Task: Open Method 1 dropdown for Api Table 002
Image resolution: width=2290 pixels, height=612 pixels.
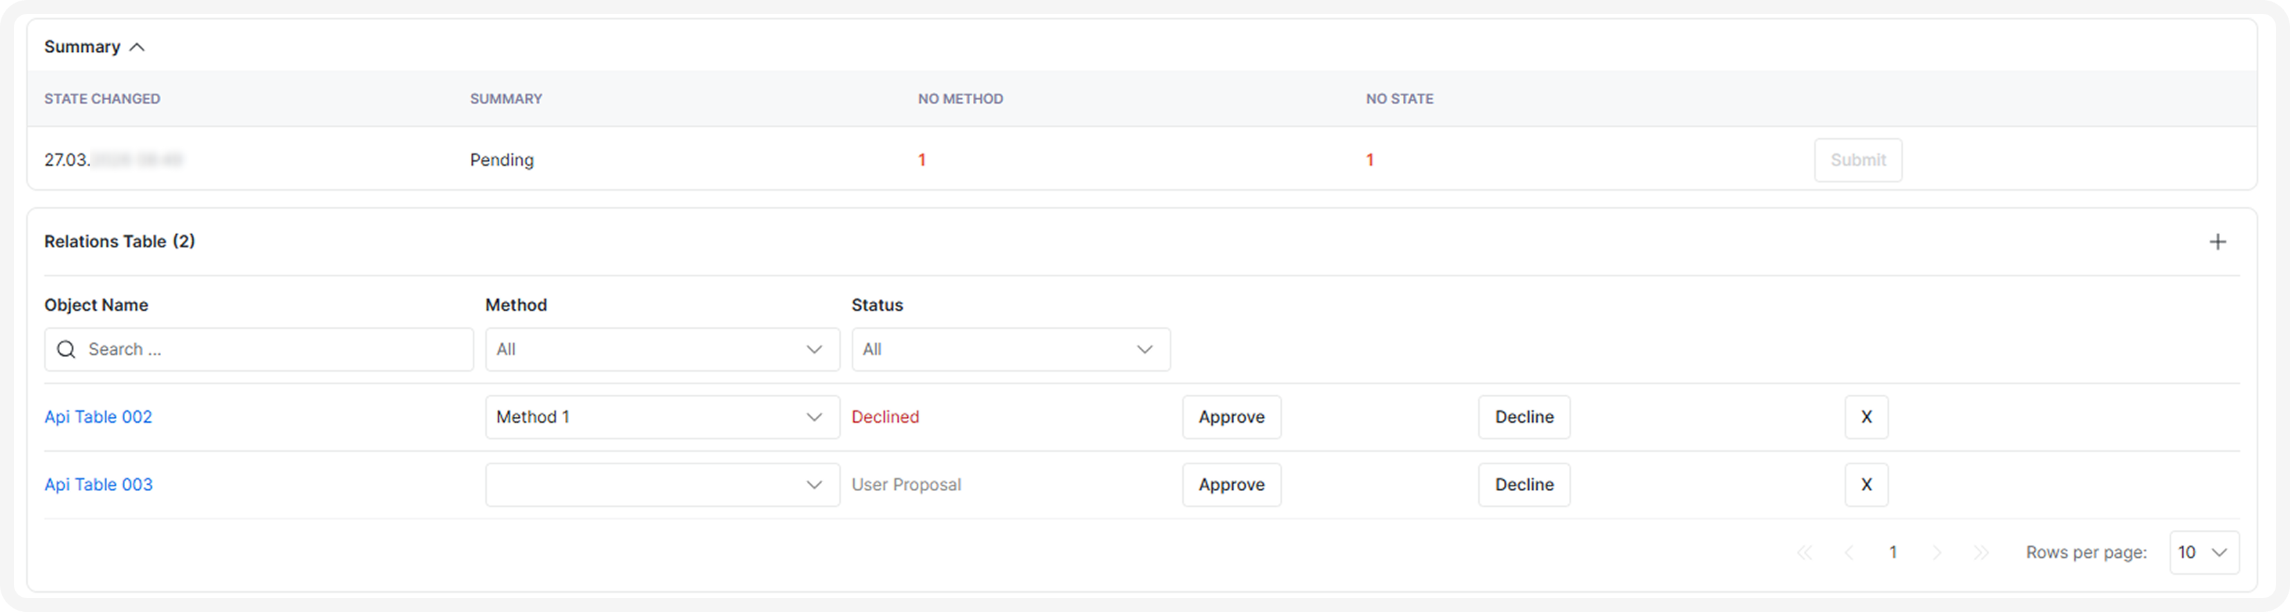Action: (x=662, y=417)
